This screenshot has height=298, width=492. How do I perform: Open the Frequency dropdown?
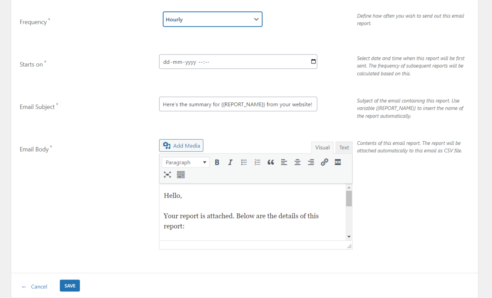click(212, 19)
